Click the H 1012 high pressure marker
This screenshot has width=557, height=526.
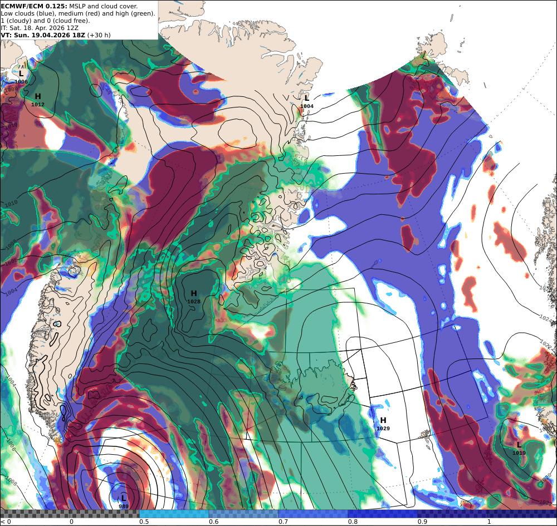pos(38,100)
